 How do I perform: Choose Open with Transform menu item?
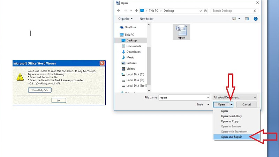coord(237,132)
